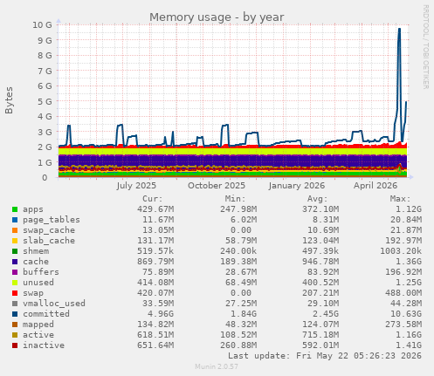The image size is (434, 376).
Task: Click the yellow slab_cache legend swatch
Action: pos(15,241)
